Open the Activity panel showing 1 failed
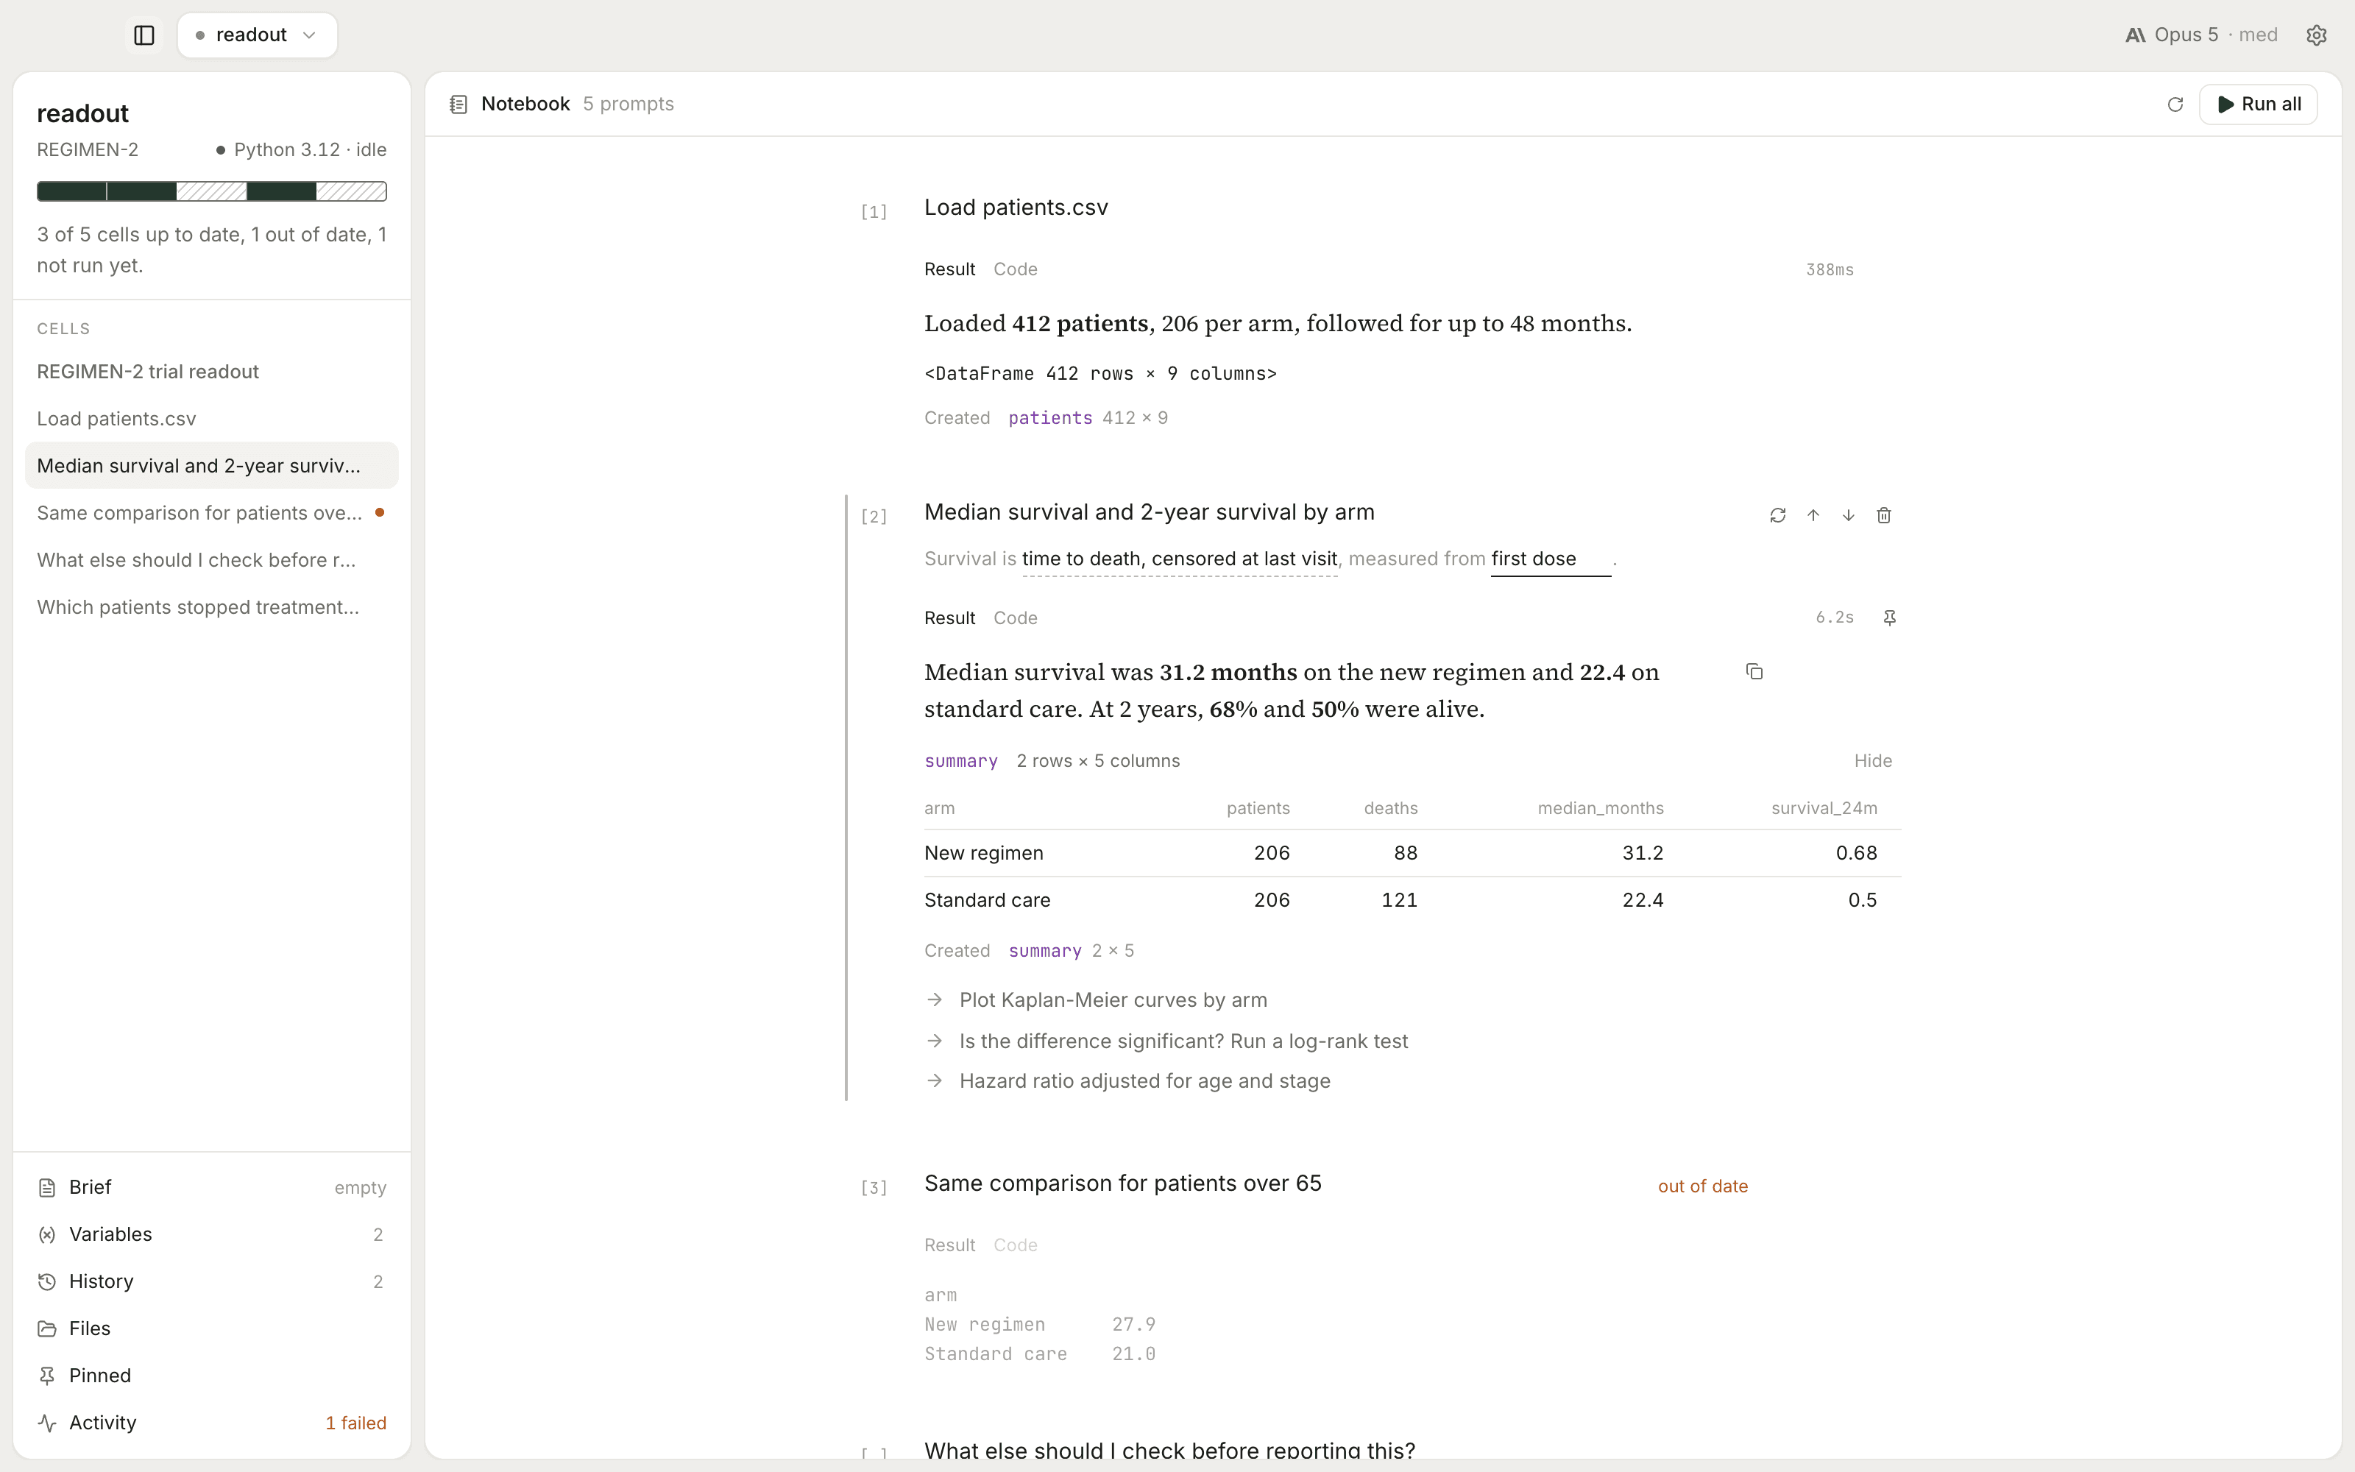The image size is (2355, 1472). coord(211,1423)
